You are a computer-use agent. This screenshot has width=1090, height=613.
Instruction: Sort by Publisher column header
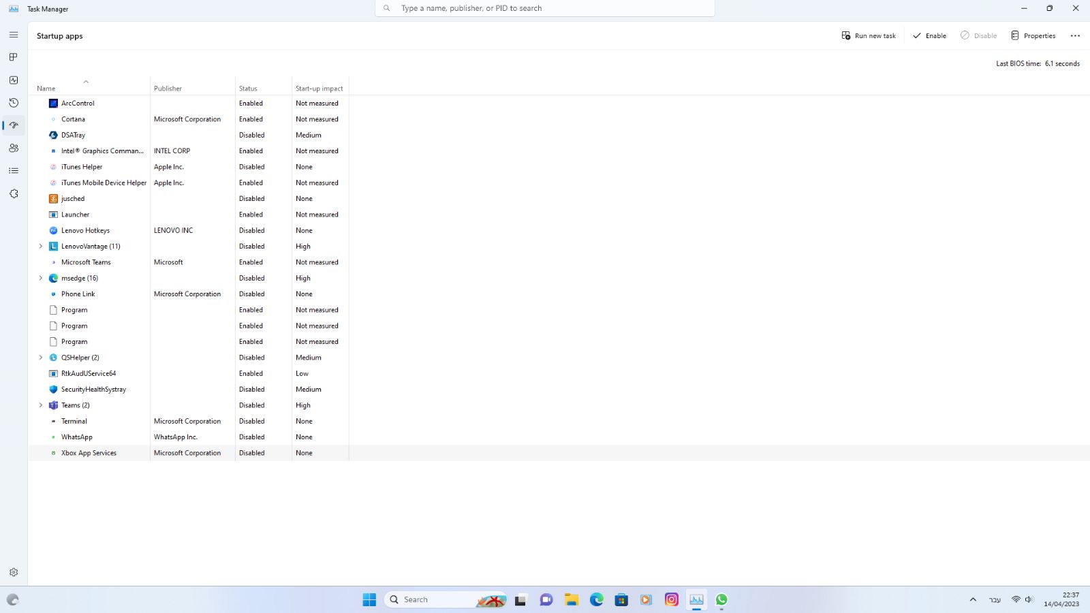tap(193, 85)
